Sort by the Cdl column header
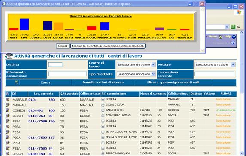 point(14,94)
